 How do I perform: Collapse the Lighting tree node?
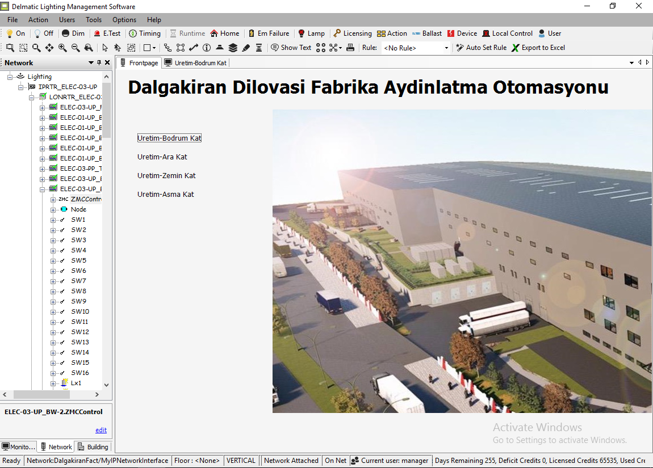coord(10,77)
